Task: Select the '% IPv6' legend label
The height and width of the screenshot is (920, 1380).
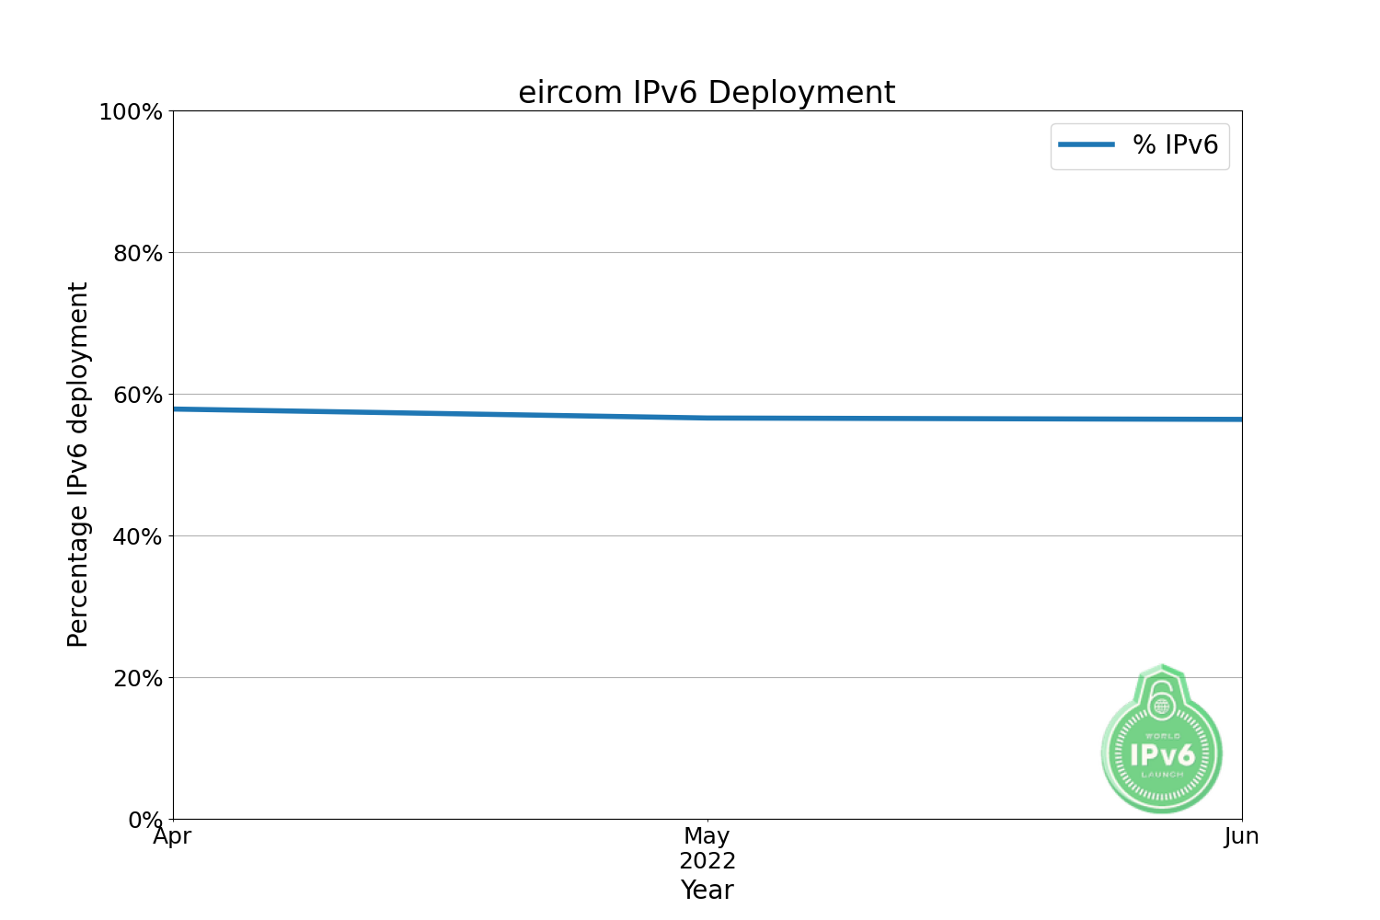Action: (1175, 145)
